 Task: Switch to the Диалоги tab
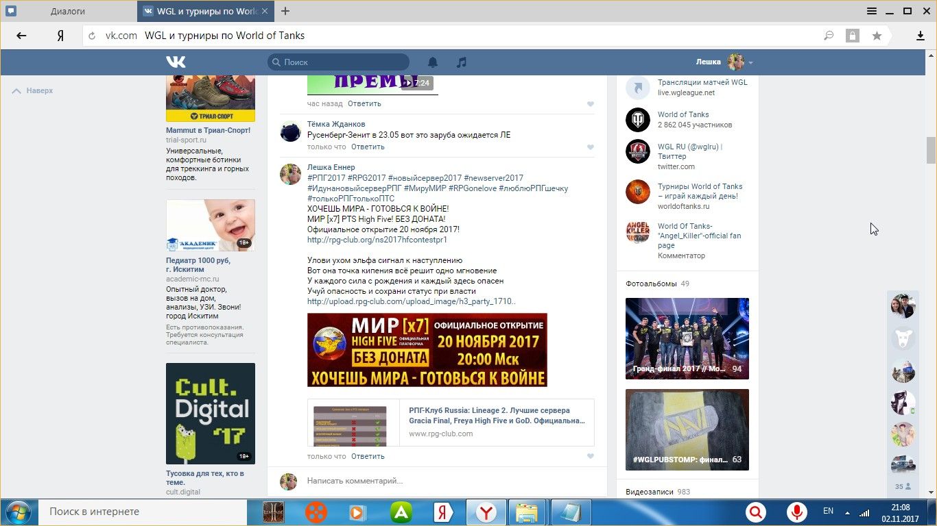coord(69,12)
